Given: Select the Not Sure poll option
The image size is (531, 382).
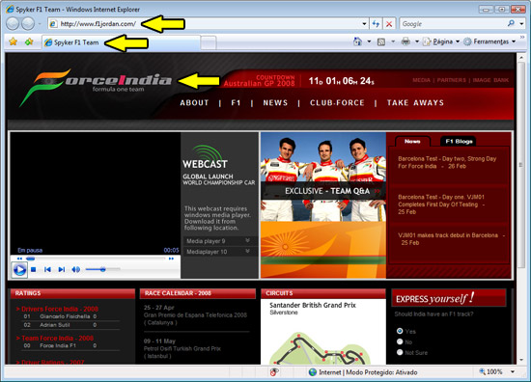Looking at the screenshot, I should 400,352.
